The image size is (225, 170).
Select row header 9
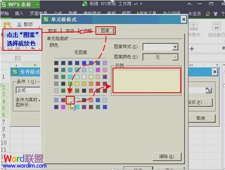coord(4,135)
